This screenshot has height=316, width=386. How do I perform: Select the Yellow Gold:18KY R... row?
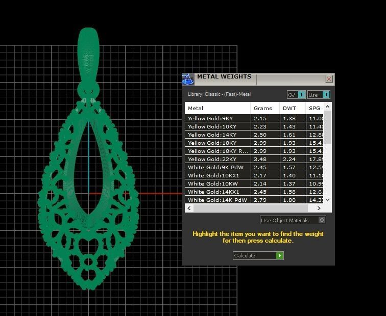254,151
